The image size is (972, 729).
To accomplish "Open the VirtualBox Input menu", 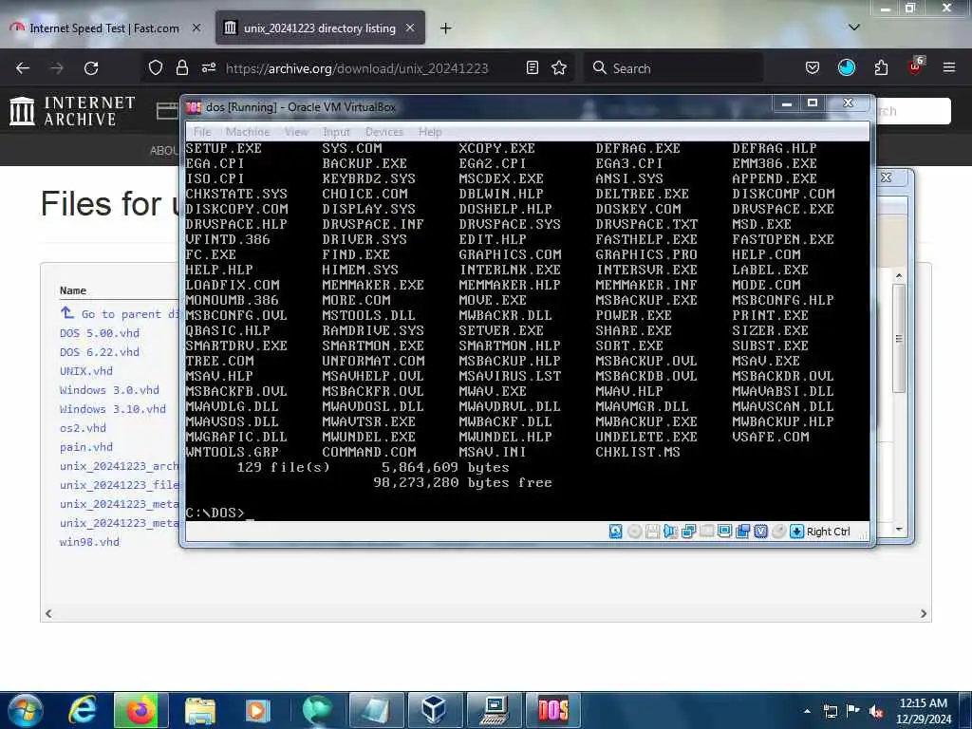I will click(336, 132).
